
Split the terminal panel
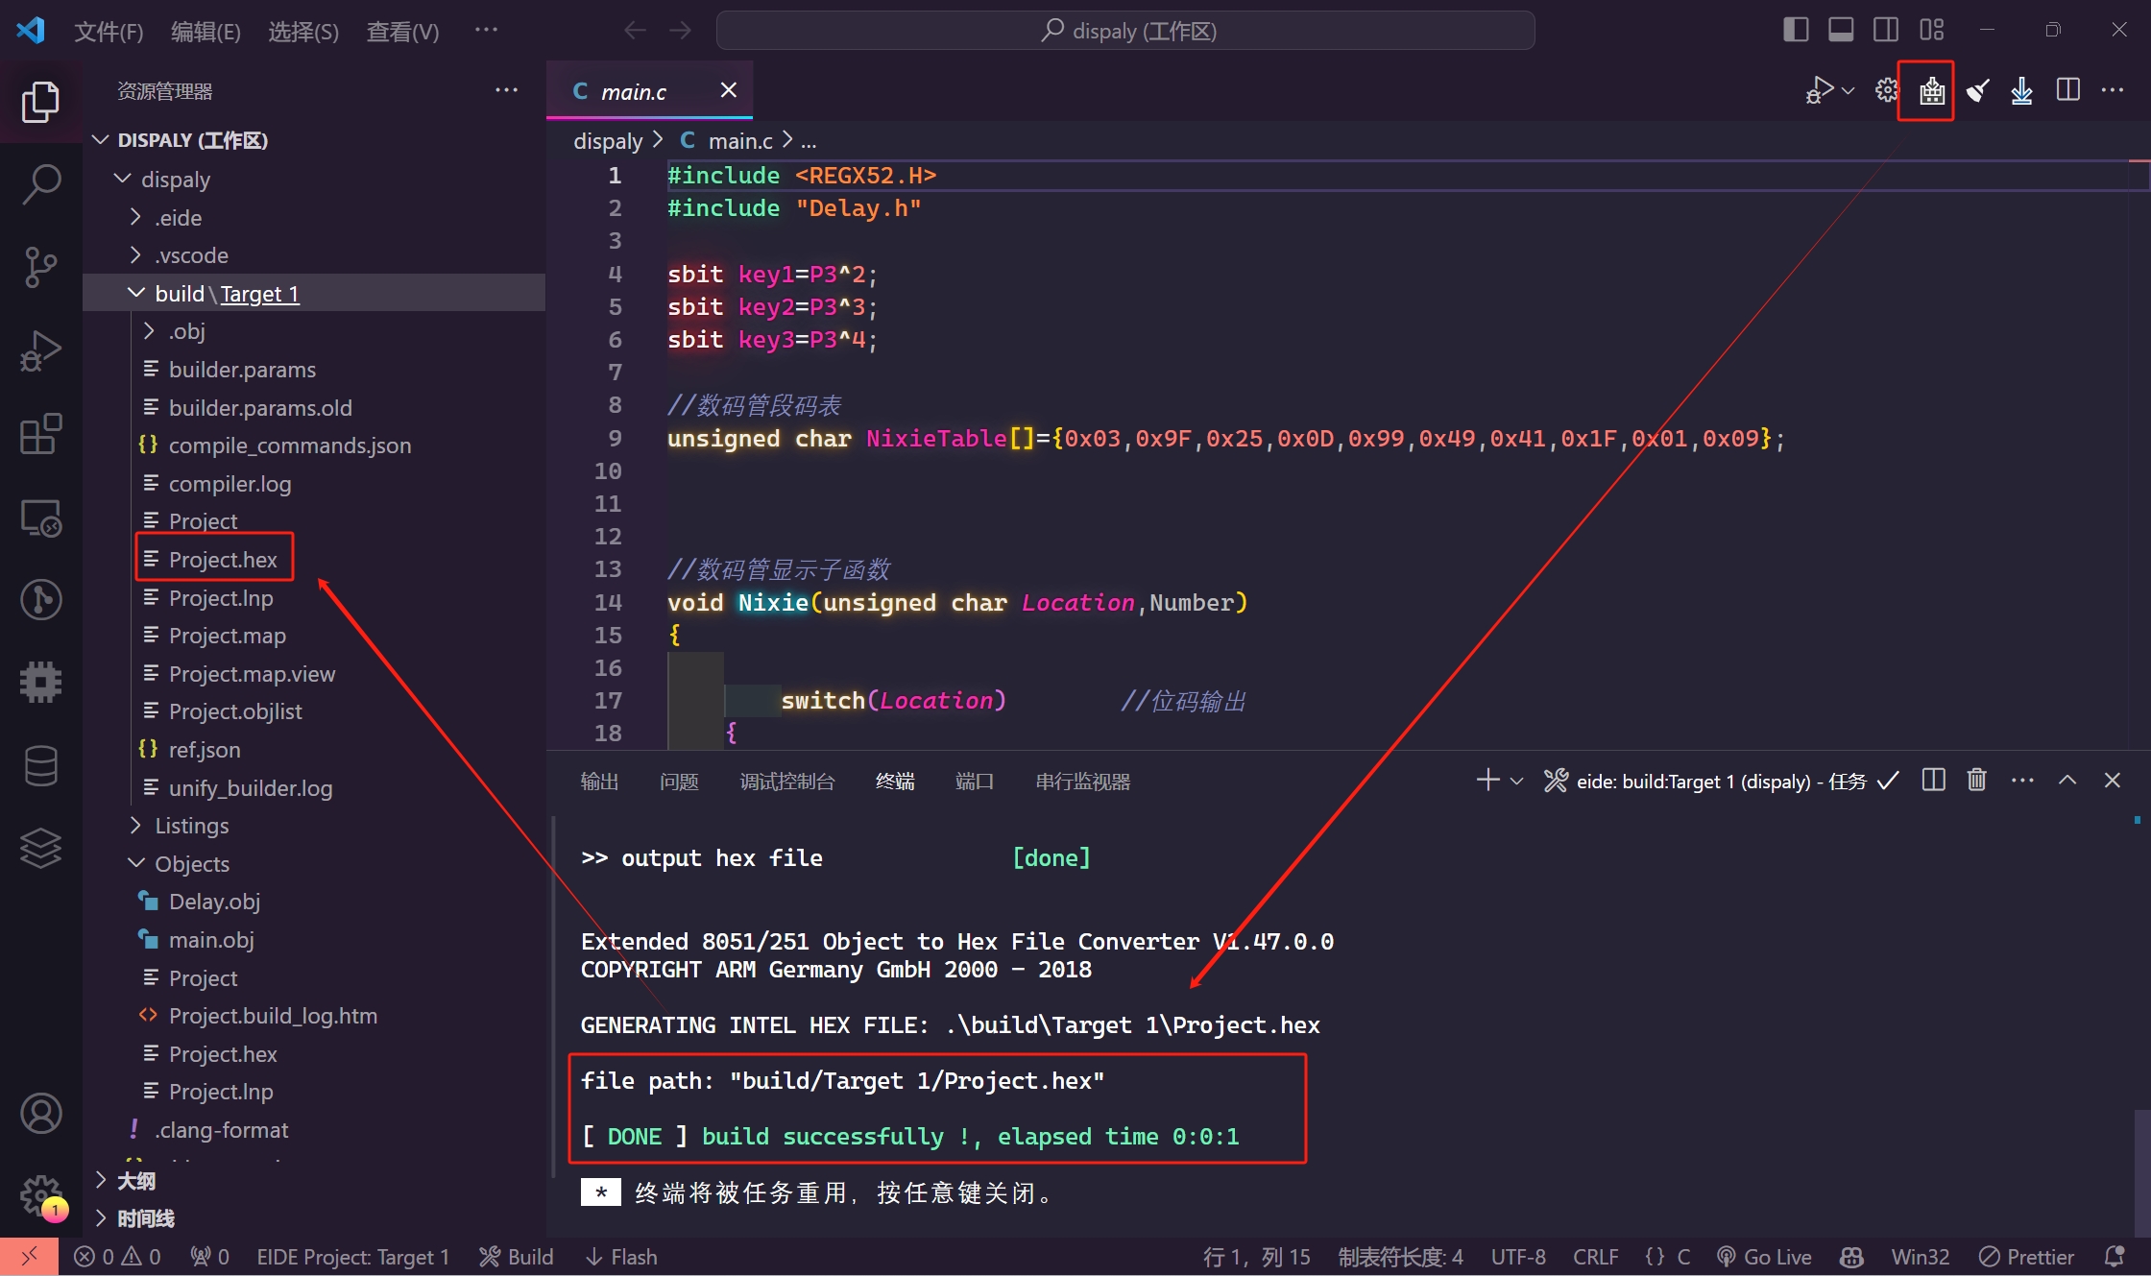click(x=1933, y=780)
